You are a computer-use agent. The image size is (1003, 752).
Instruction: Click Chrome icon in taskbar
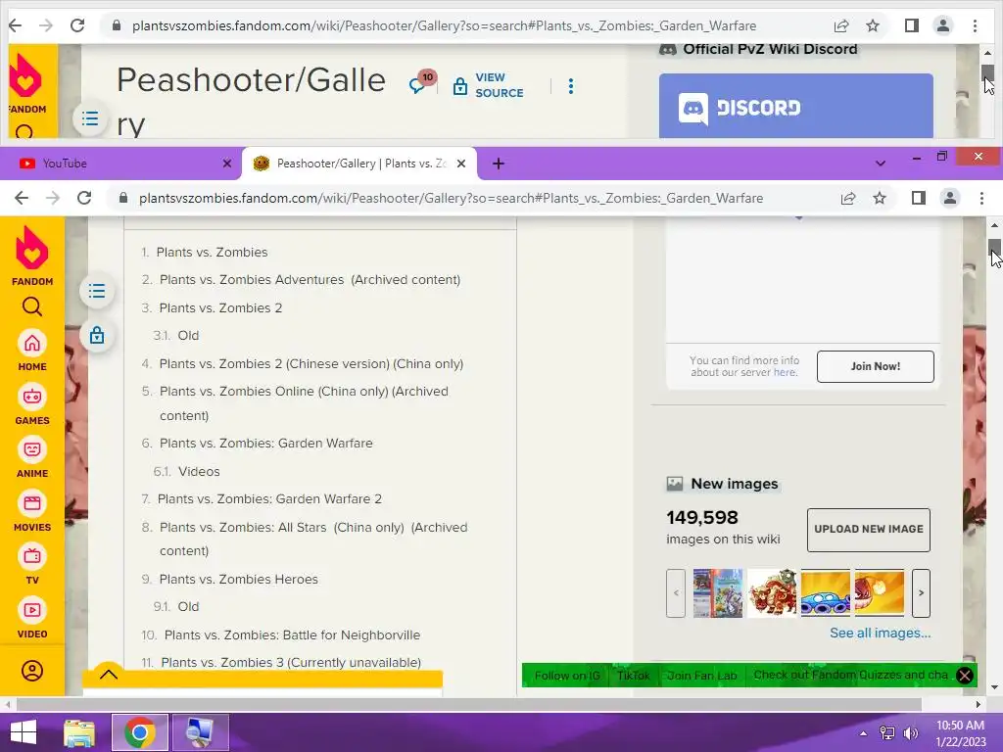click(140, 732)
